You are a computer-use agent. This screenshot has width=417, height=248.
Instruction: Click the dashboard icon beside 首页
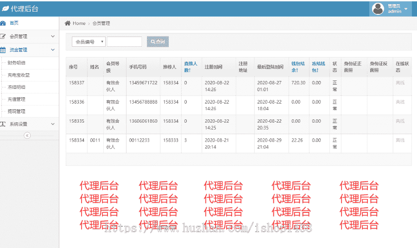pos(3,23)
